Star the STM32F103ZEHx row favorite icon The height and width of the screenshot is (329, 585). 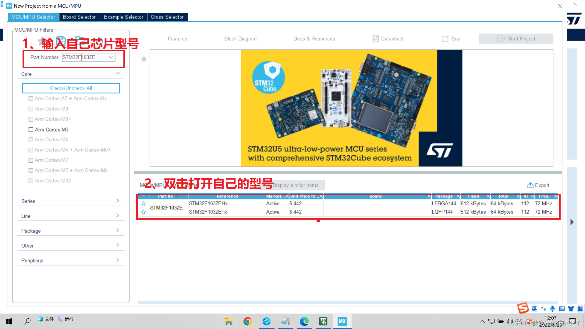coord(144,203)
